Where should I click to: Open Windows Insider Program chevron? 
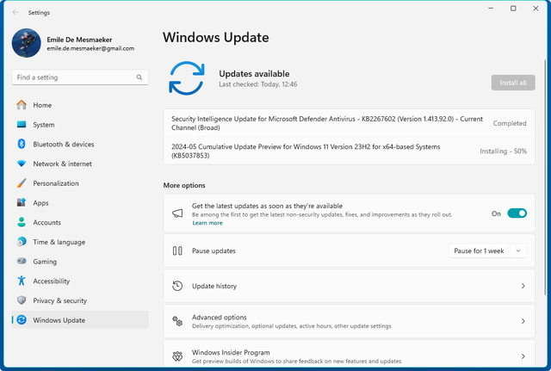click(x=523, y=356)
